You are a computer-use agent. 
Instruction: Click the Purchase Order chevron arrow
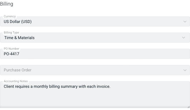(185, 70)
